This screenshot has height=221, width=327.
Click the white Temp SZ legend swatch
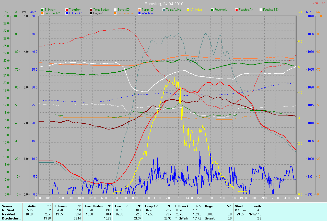[x=115, y=10]
